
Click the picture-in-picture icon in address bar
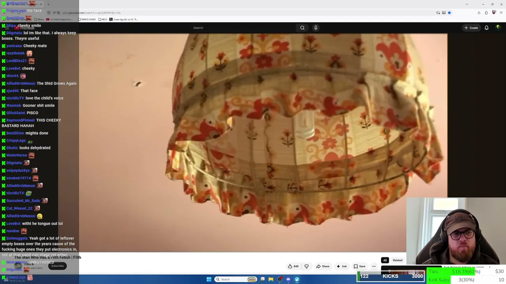(438, 13)
